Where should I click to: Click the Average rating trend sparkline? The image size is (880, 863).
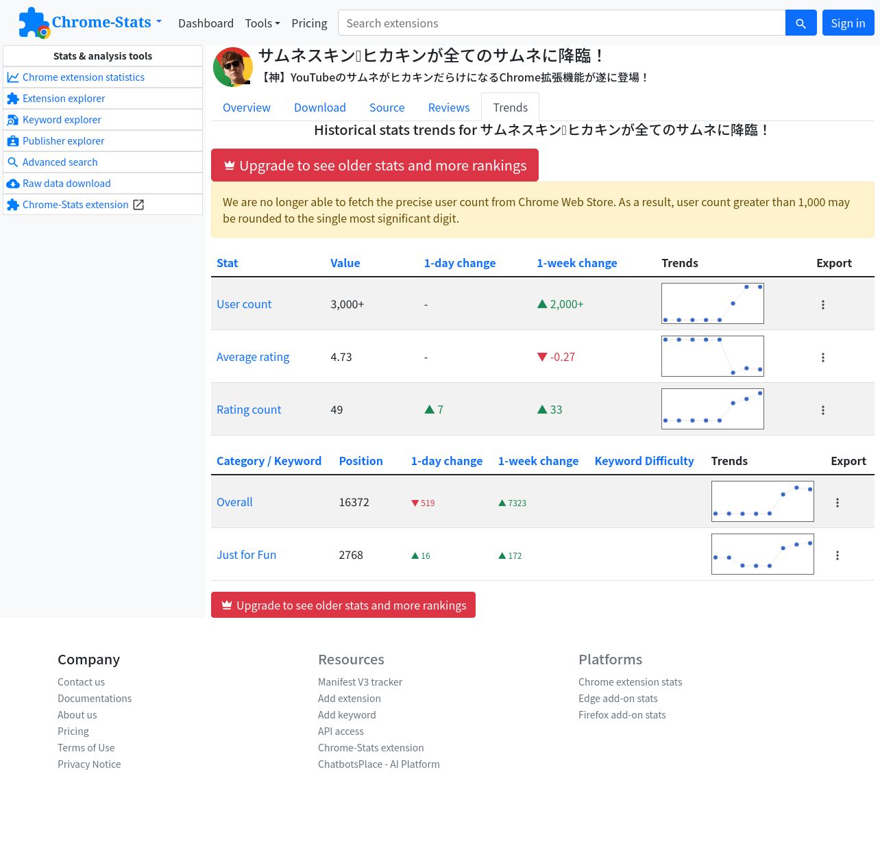coord(713,356)
